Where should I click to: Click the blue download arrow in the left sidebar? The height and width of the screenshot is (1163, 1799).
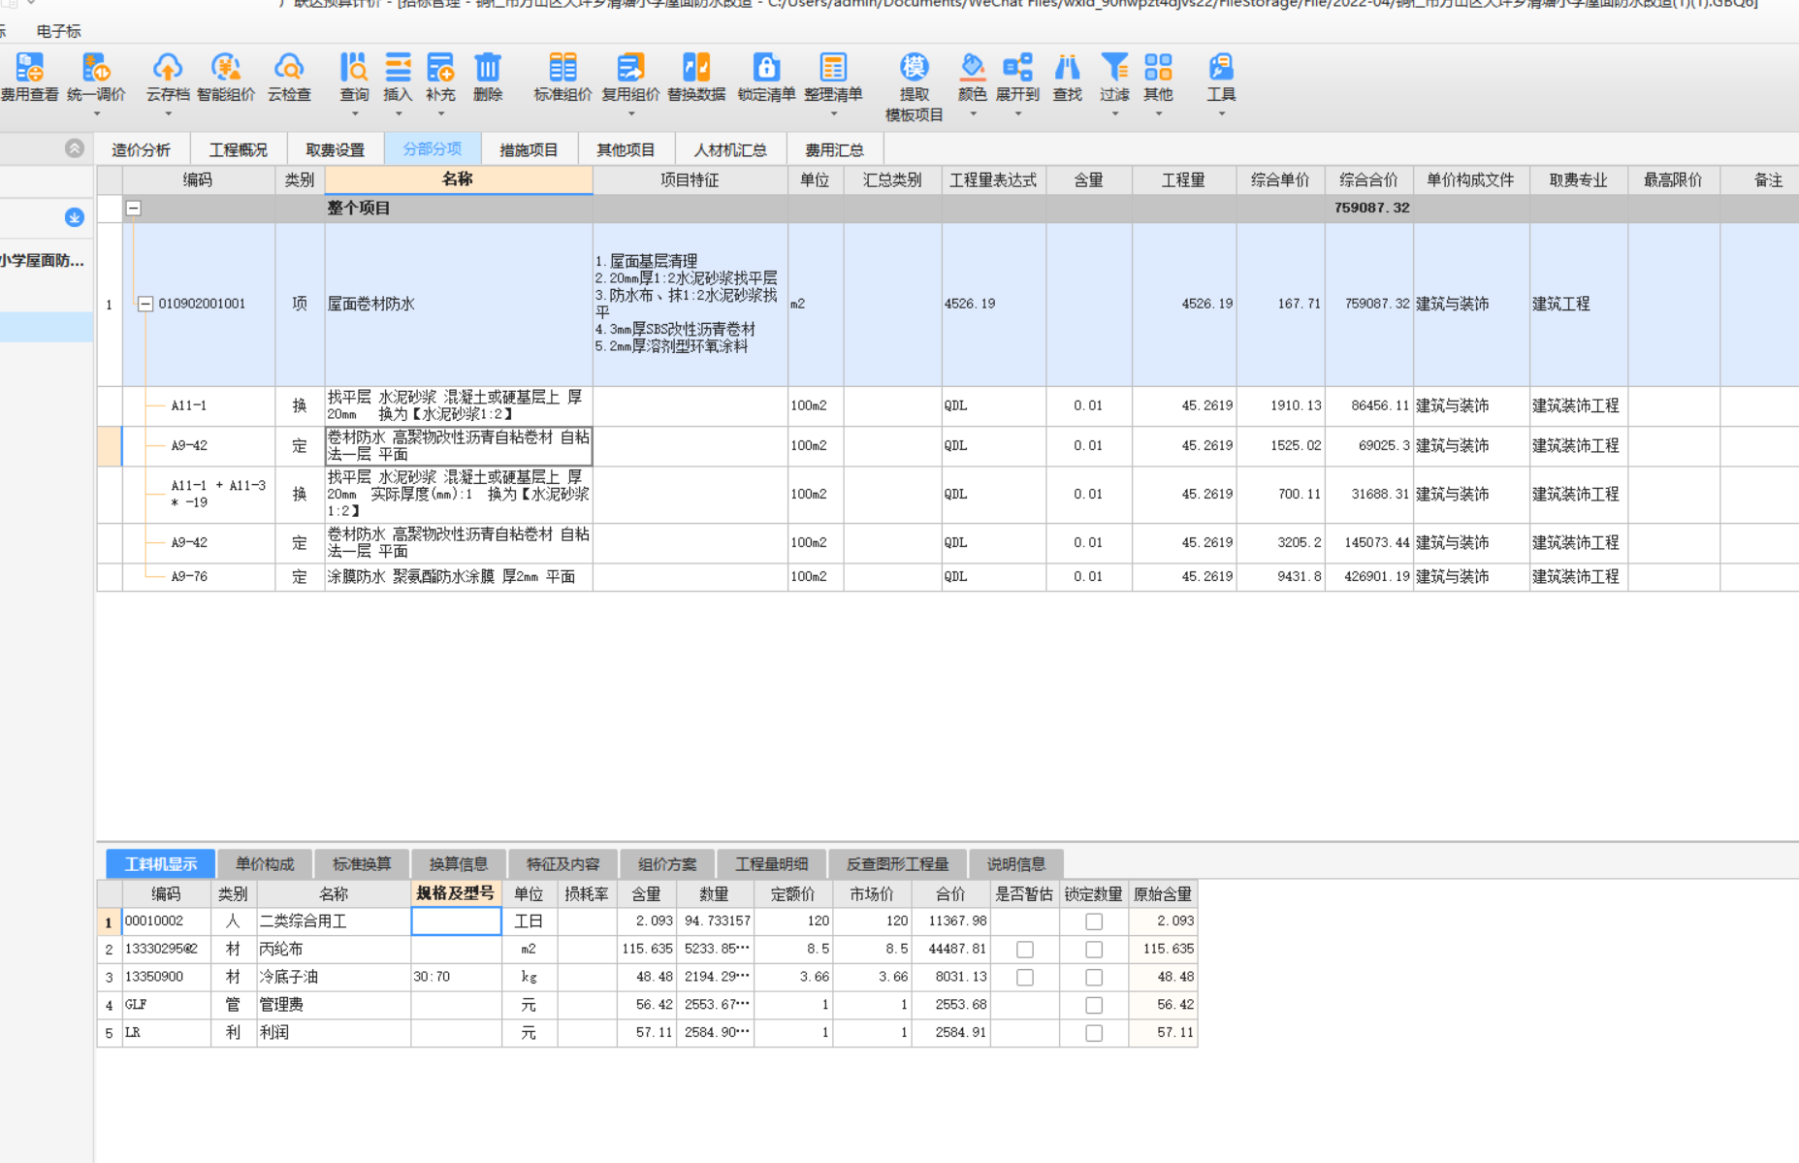click(75, 217)
